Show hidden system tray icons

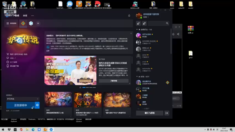click(x=205, y=130)
